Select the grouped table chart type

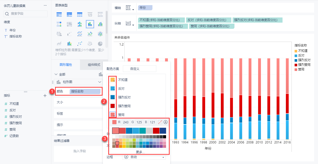pyautogui.click(x=59, y=14)
